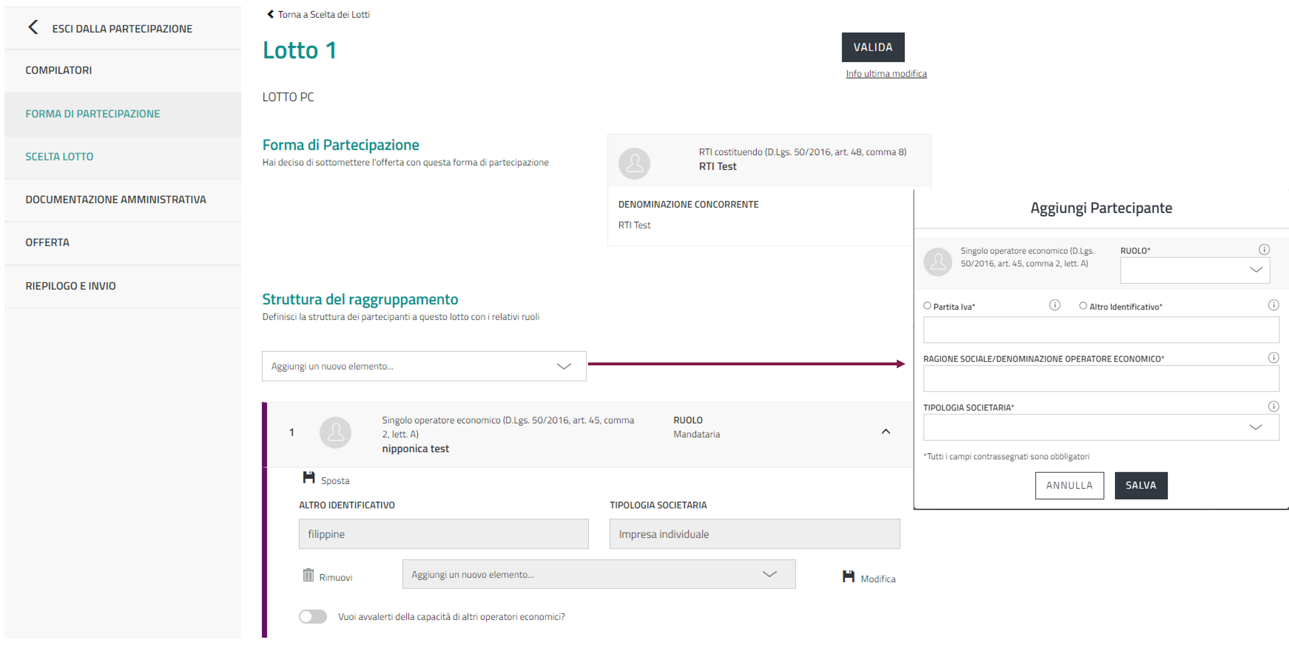Image resolution: width=1289 pixels, height=648 pixels.
Task: Click the info icon beside Partita Iva
Action: point(1054,305)
